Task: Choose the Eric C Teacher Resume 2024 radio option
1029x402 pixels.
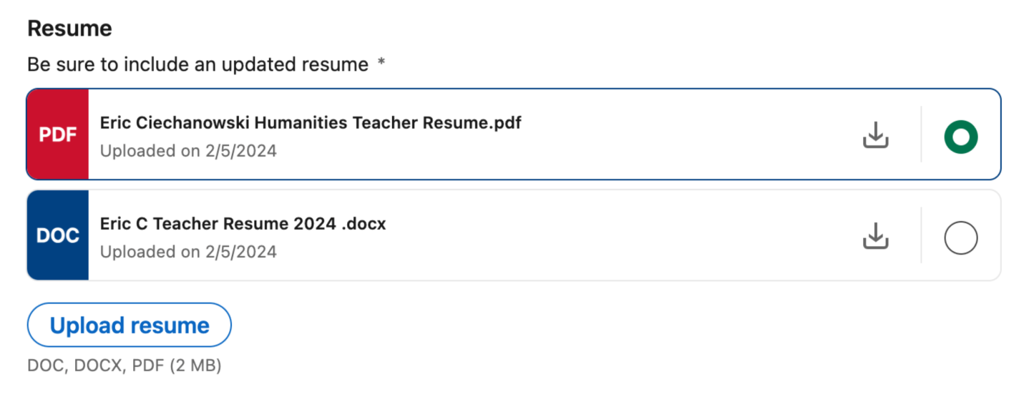Action: coord(960,238)
